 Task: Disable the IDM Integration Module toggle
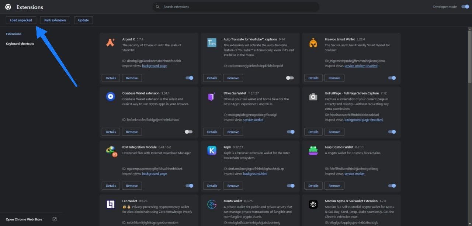tap(189, 186)
